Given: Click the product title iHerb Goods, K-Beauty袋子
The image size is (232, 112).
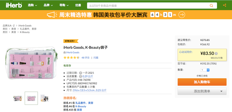Looking at the screenshot, I should (86, 48).
